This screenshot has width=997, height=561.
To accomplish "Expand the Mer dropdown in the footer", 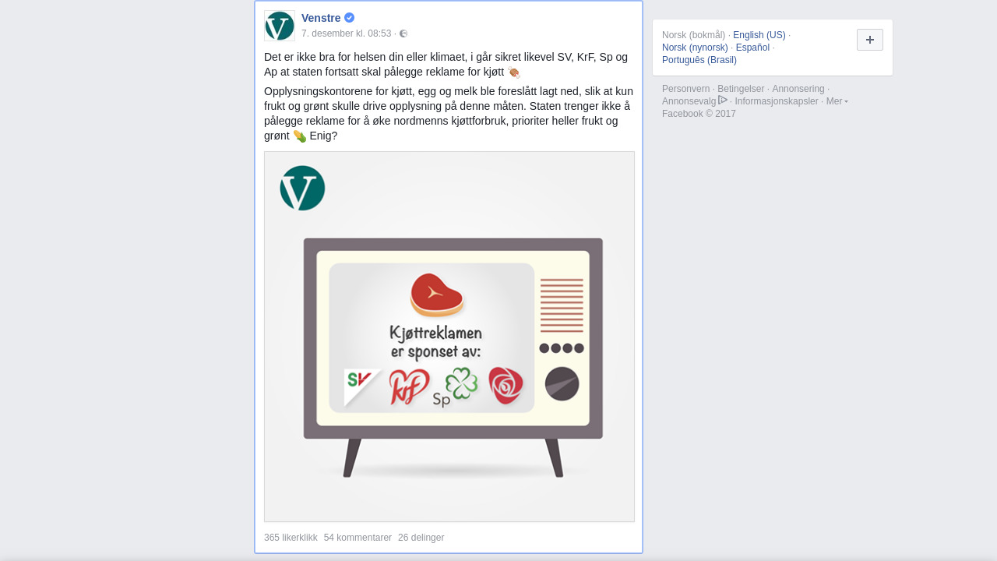I will tap(837, 101).
